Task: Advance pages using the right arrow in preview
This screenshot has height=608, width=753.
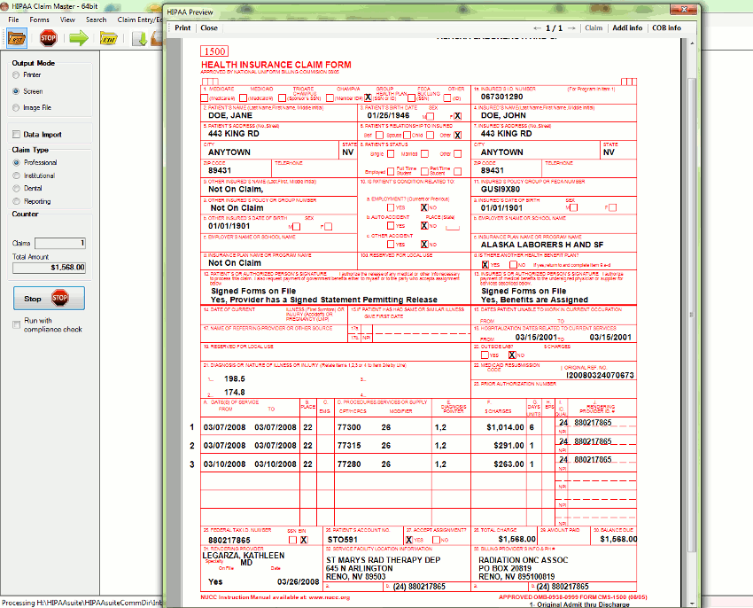Action: [x=571, y=28]
